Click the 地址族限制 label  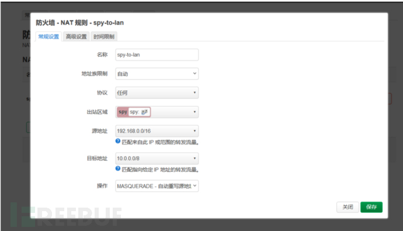(x=94, y=74)
